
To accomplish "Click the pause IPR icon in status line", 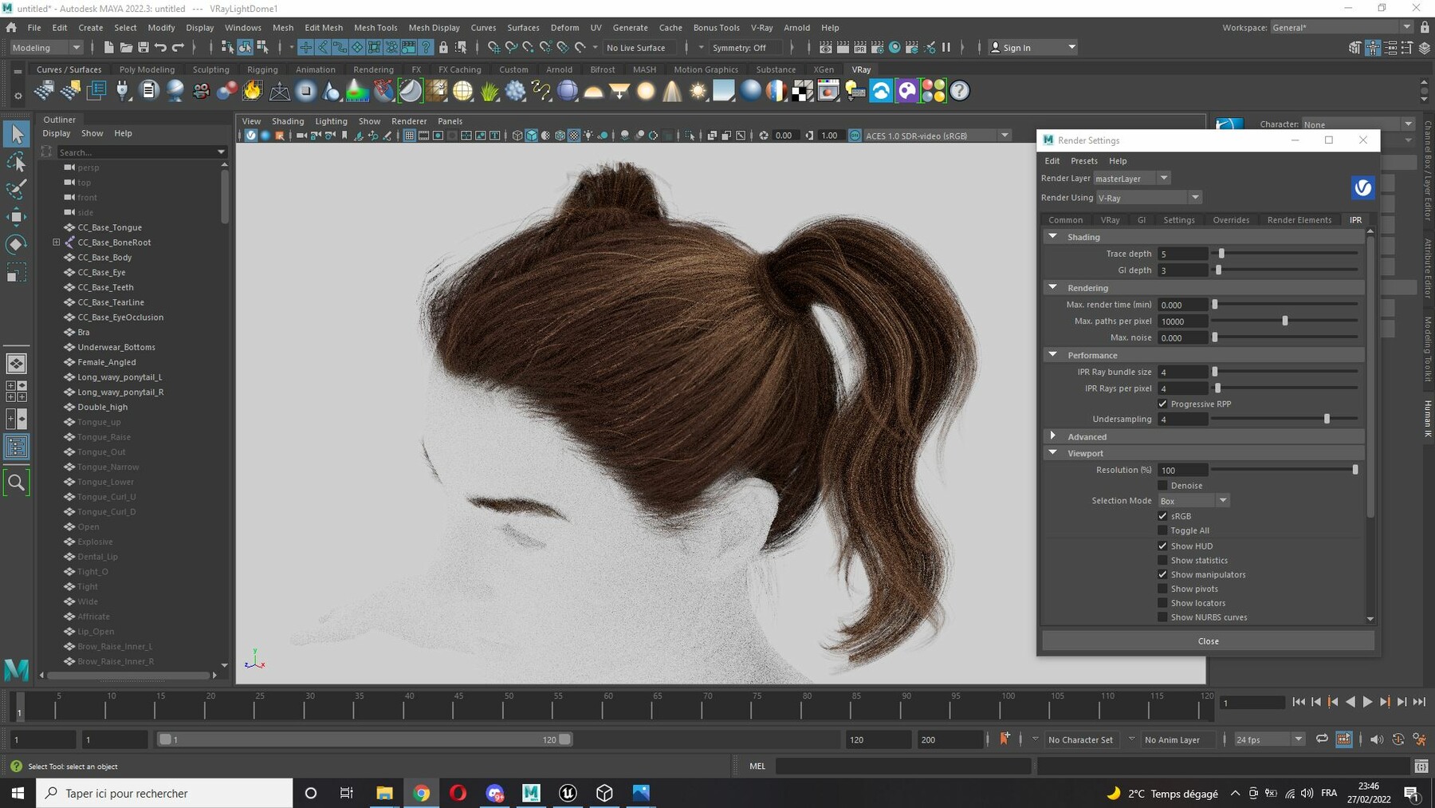I will (946, 48).
